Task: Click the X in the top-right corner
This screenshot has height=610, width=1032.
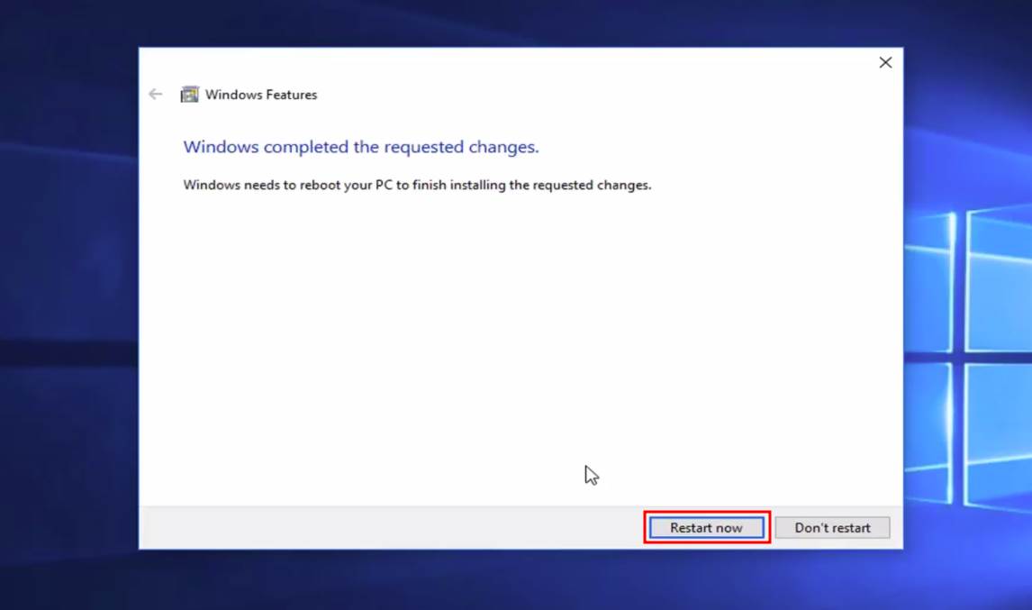Action: [x=884, y=62]
